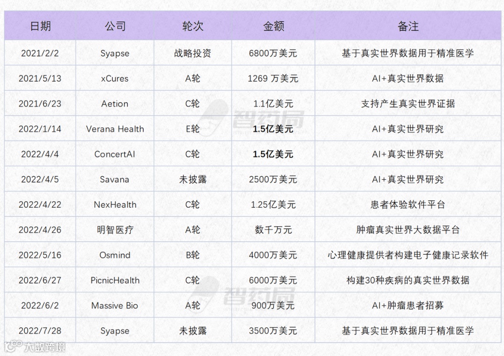Select the date cell 2021/6/23
The width and height of the screenshot is (504, 356).
click(x=40, y=104)
